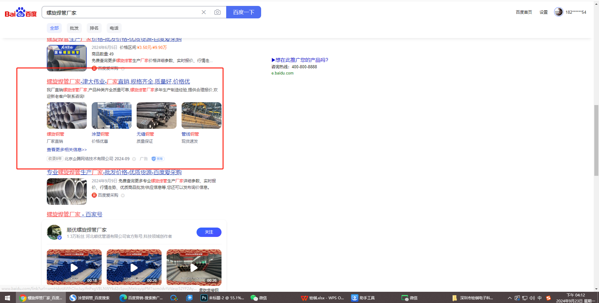Open the e.baidu.com link

point(282,73)
